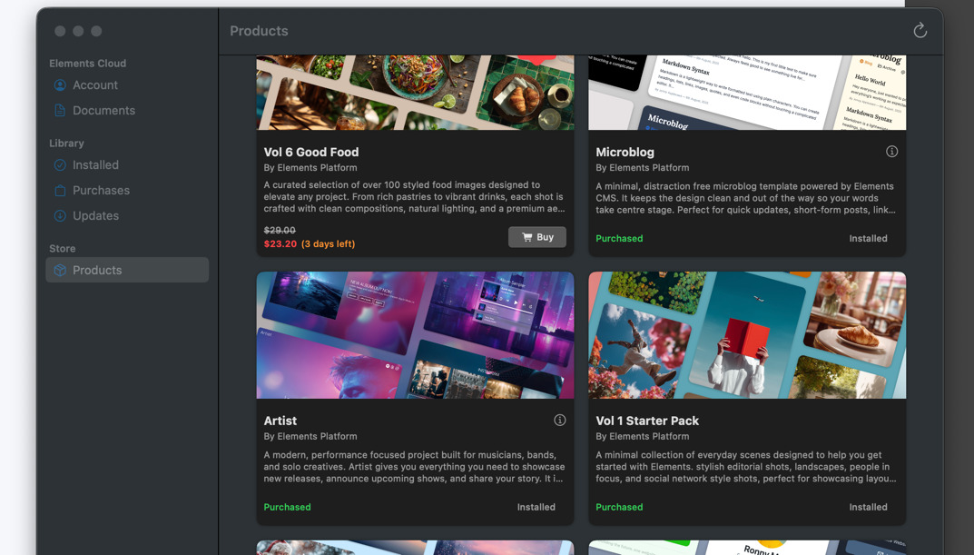
Task: Click the Store section header
Action: (x=62, y=249)
